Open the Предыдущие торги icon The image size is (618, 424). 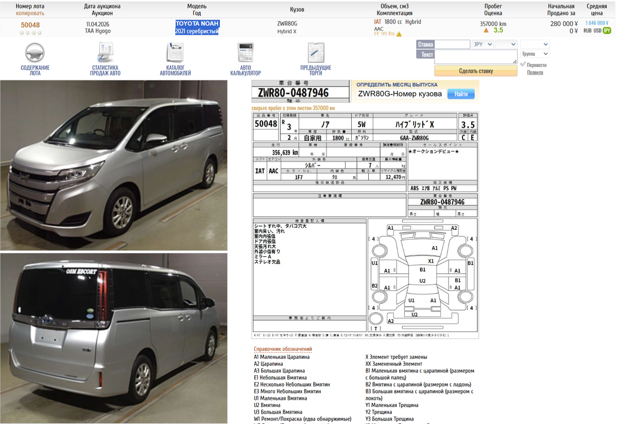316,52
